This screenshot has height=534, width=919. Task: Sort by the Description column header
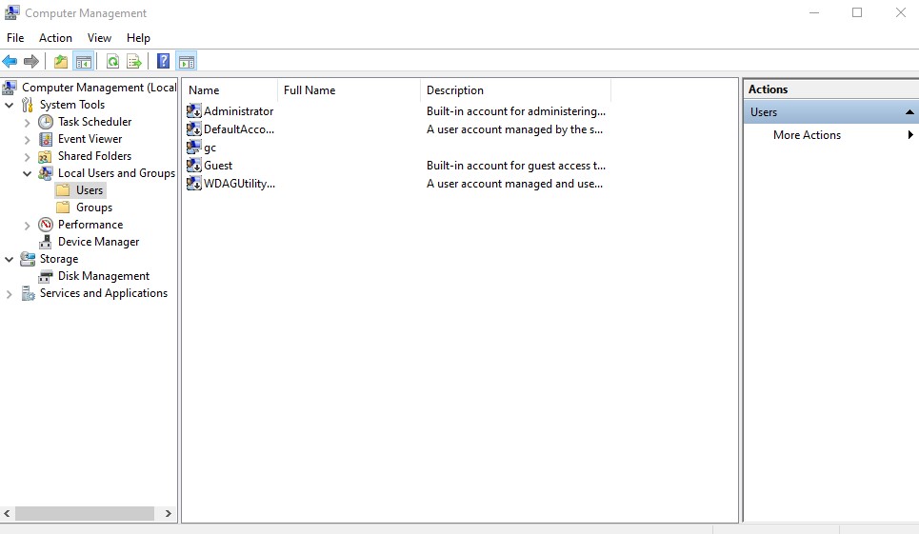[x=516, y=90]
